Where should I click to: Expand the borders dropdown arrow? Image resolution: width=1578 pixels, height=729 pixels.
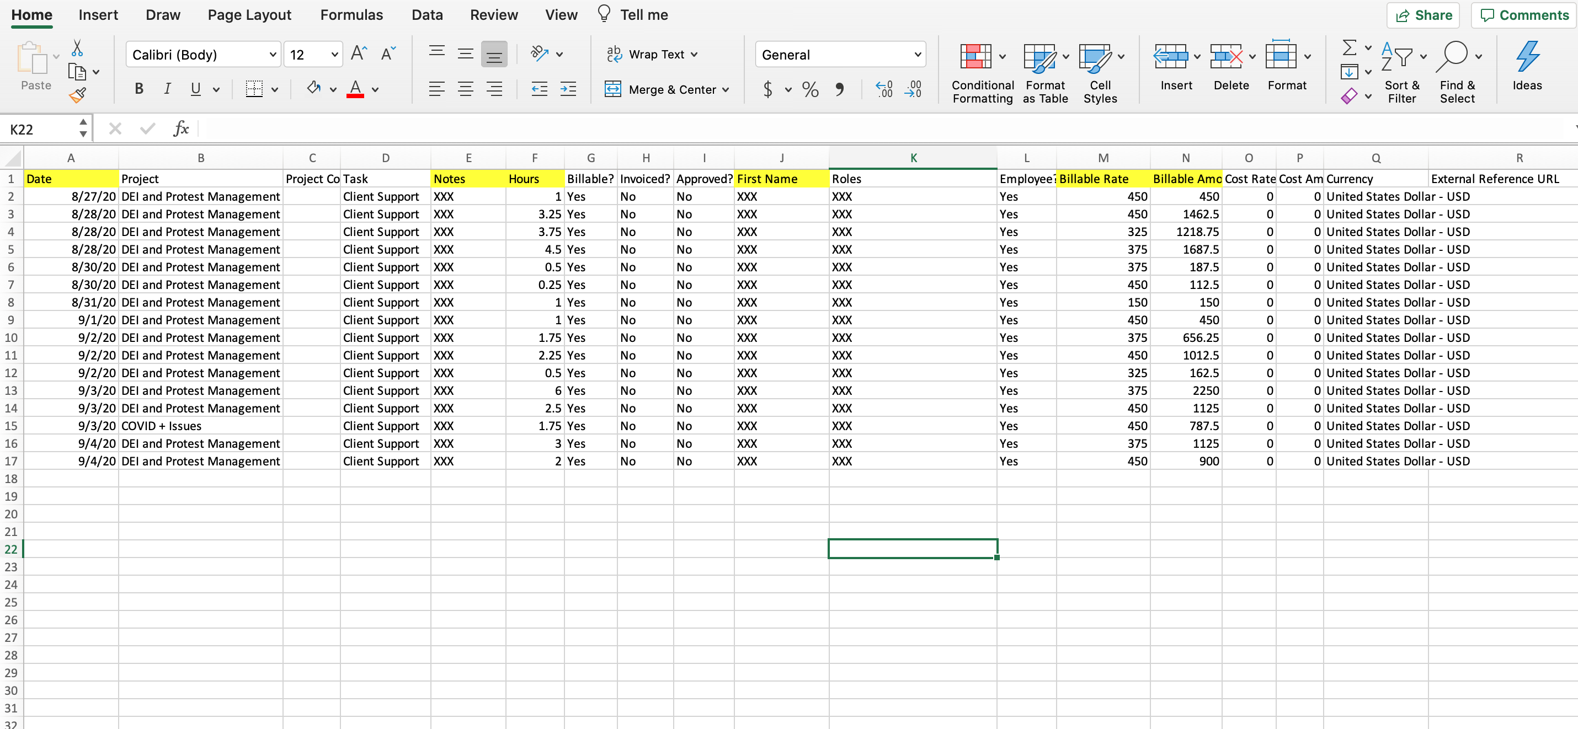pos(275,90)
